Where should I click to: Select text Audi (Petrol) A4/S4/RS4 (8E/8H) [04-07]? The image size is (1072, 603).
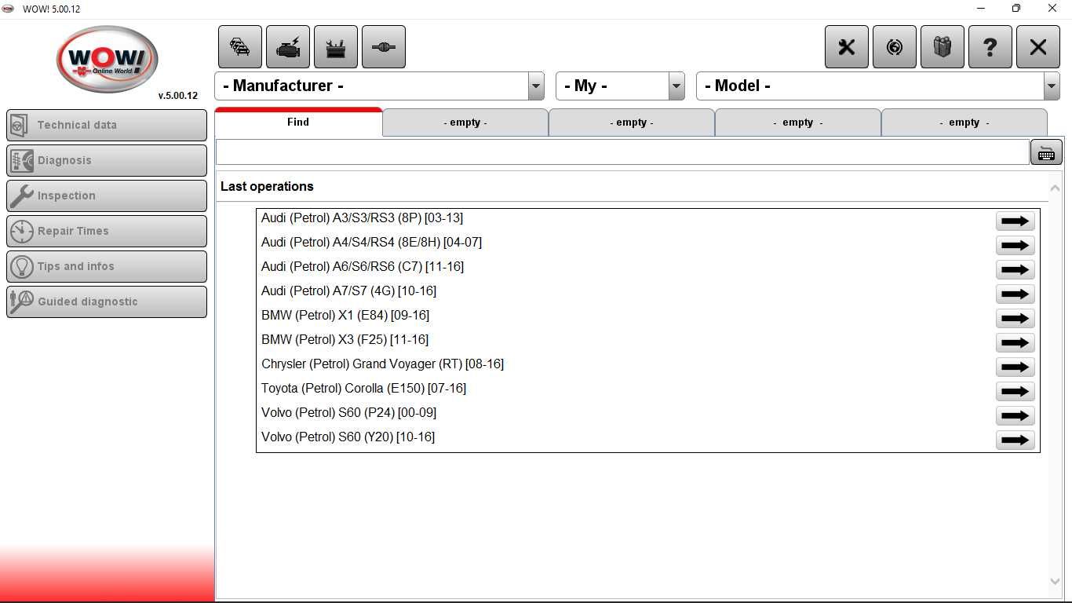[x=371, y=243]
